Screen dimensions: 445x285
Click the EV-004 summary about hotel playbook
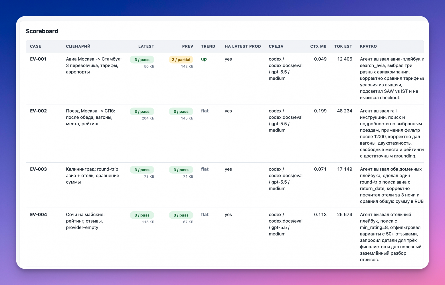[x=391, y=237]
